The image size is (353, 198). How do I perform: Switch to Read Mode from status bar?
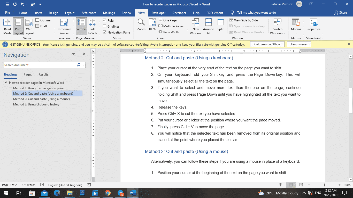coord(280,185)
